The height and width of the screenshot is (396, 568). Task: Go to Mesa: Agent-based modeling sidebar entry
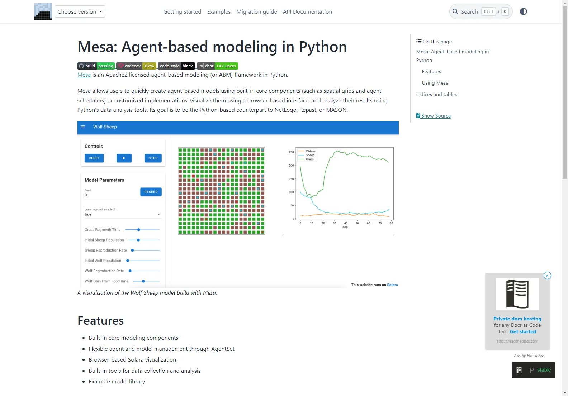click(452, 56)
